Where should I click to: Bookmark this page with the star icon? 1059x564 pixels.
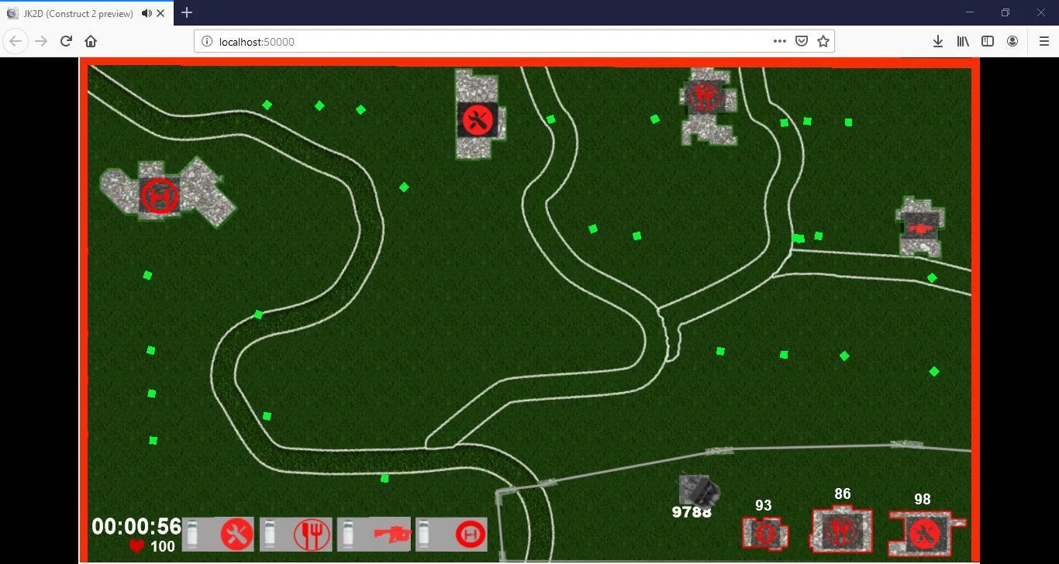[823, 41]
